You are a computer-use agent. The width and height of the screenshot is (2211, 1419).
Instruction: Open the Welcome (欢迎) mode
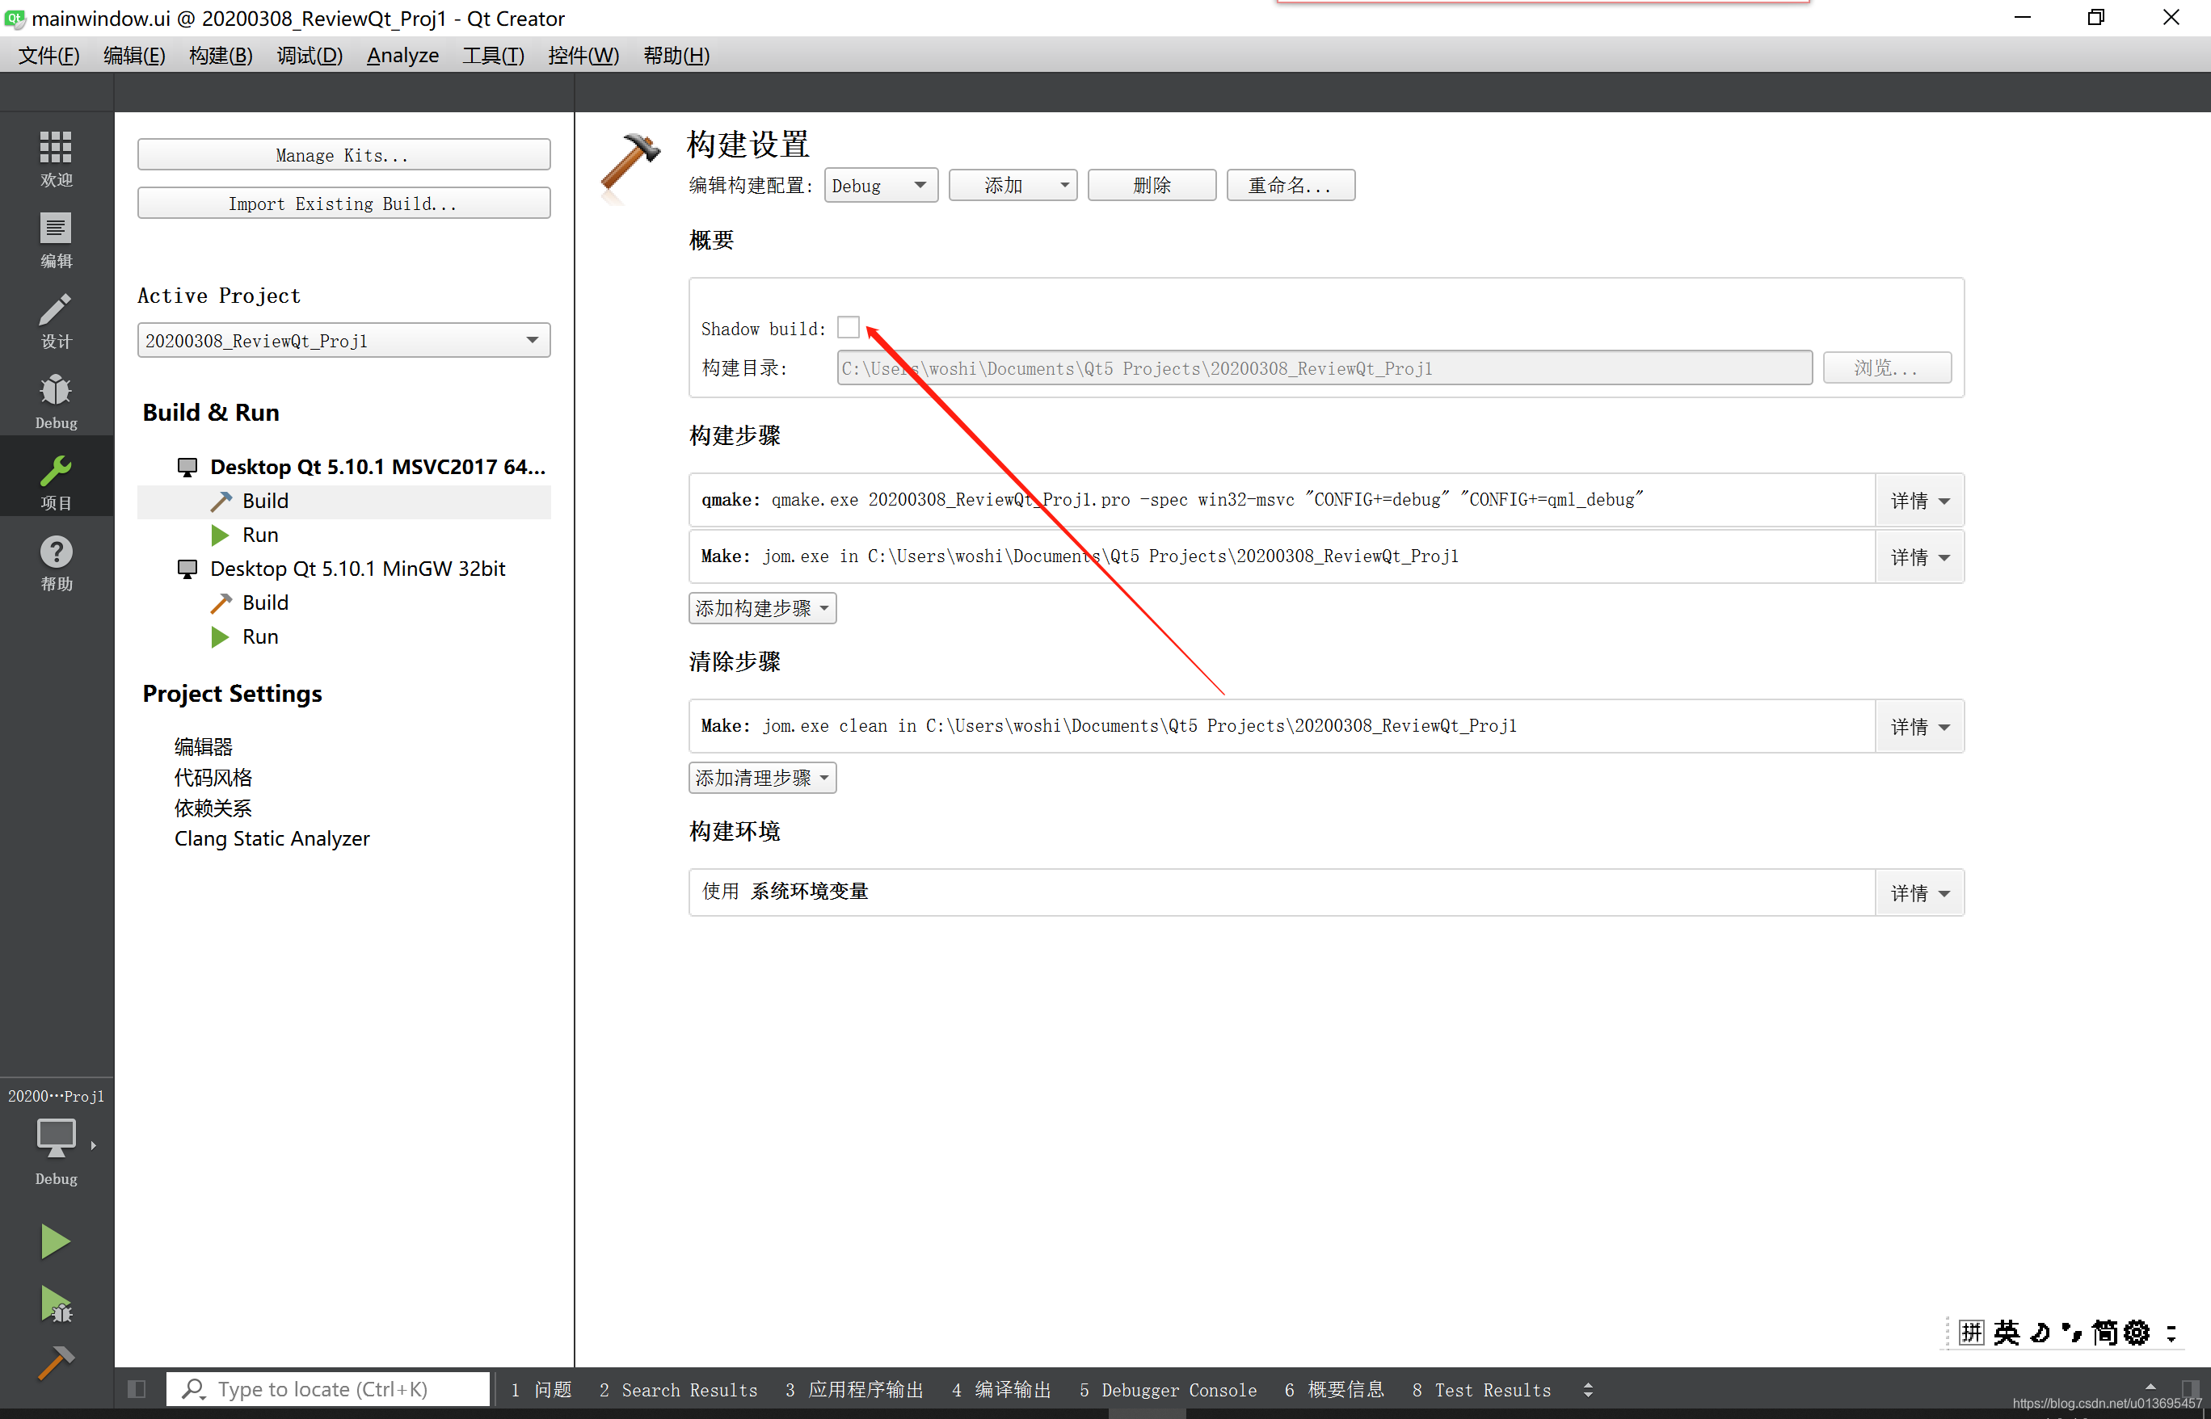(x=55, y=157)
